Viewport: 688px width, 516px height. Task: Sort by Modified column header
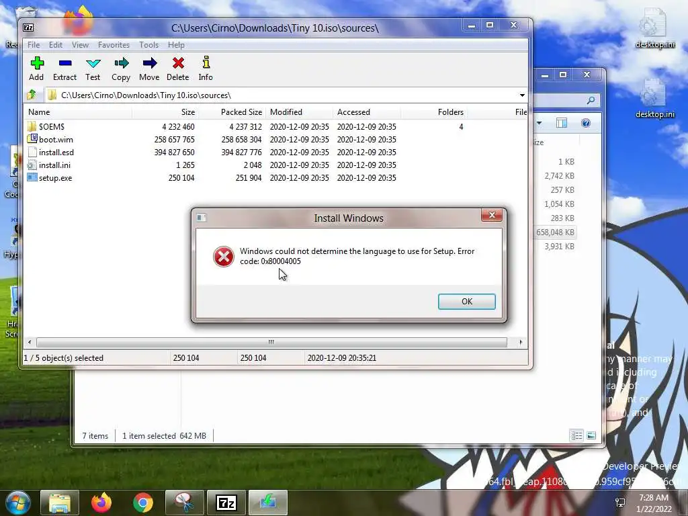[299, 112]
